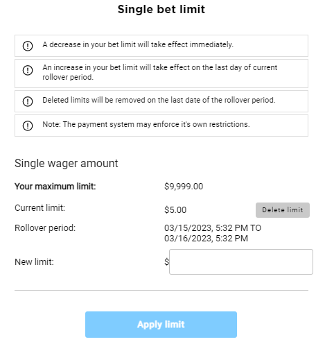This screenshot has height=344, width=325.
Task: Delete the current $5.00 limit
Action: coord(283,210)
